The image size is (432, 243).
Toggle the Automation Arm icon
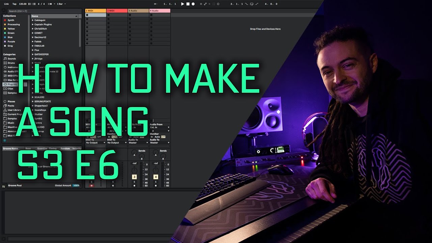[205, 4]
